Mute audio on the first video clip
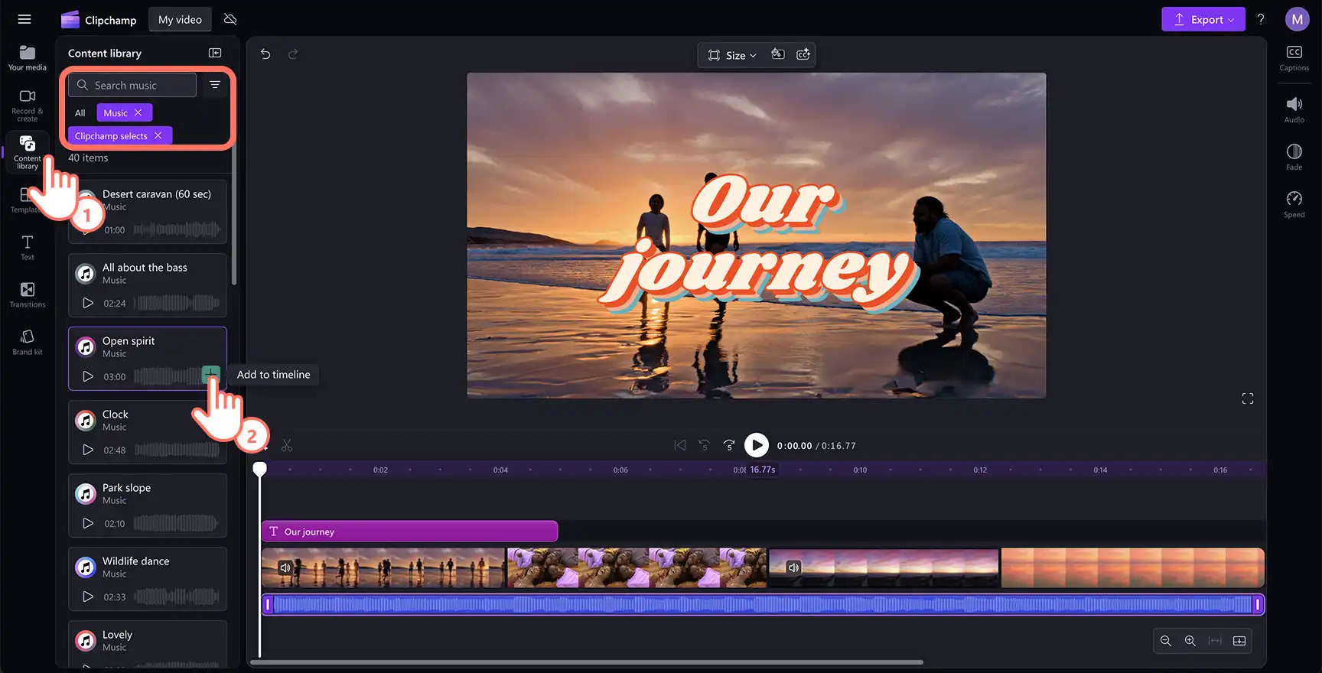Screen dimensions: 1322x673 point(285,567)
